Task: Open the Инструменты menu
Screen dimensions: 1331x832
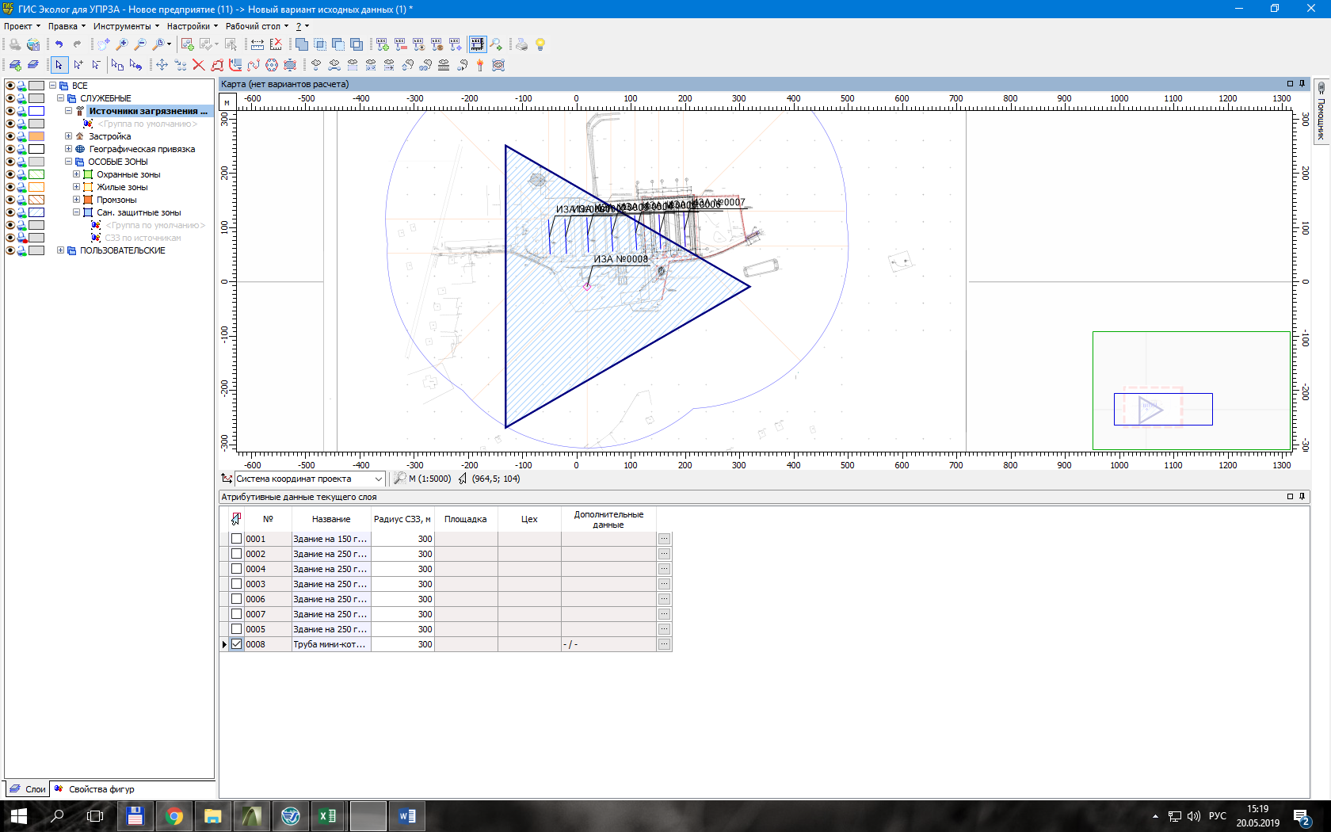Action: 125,26
